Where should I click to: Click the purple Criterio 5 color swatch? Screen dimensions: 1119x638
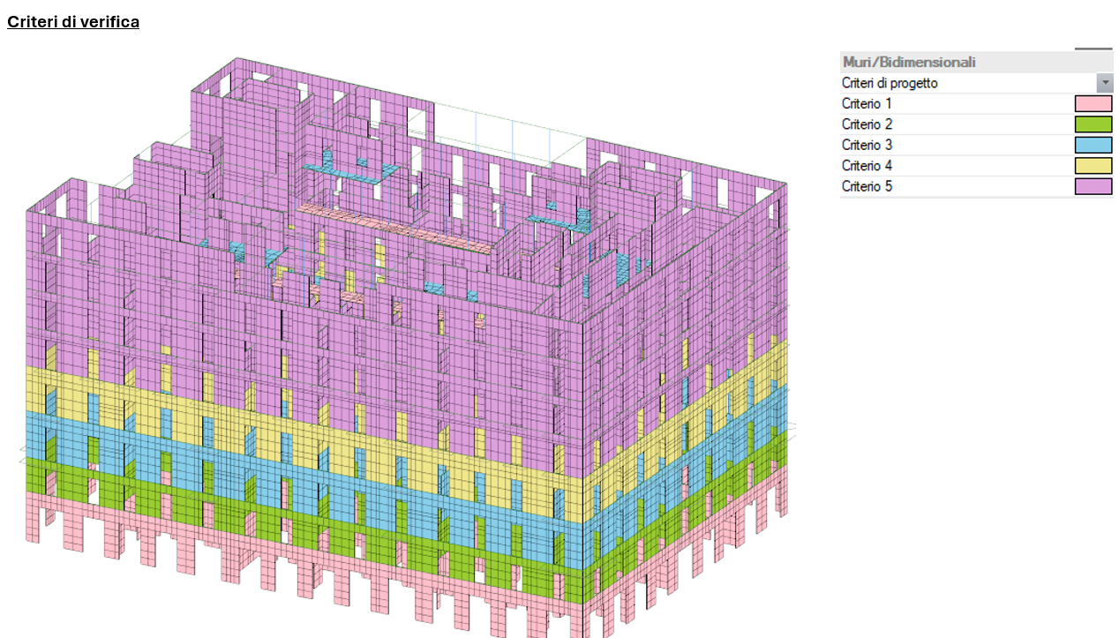point(1093,186)
